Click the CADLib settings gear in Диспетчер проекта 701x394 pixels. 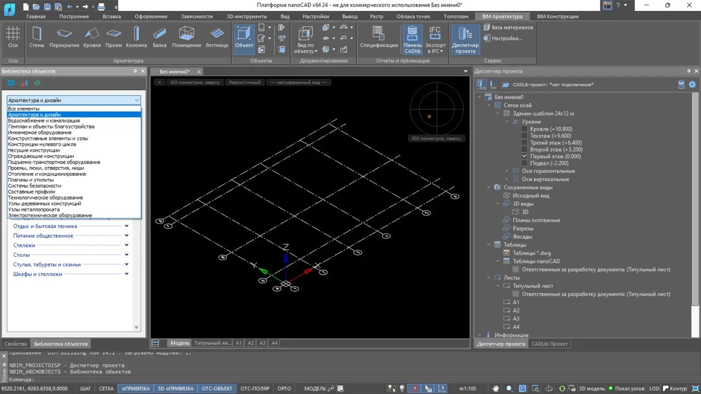[693, 84]
